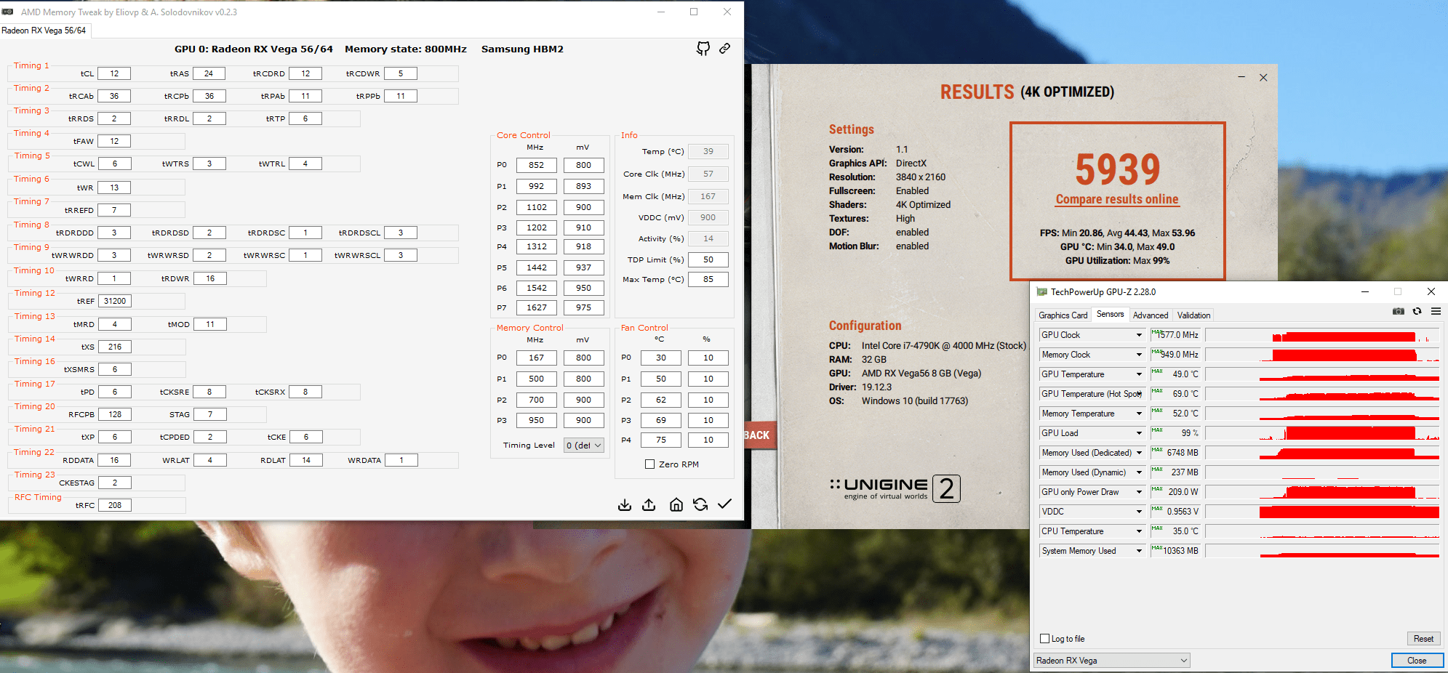Click the Memory state: 800MHz label
The image size is (1448, 673).
point(406,49)
